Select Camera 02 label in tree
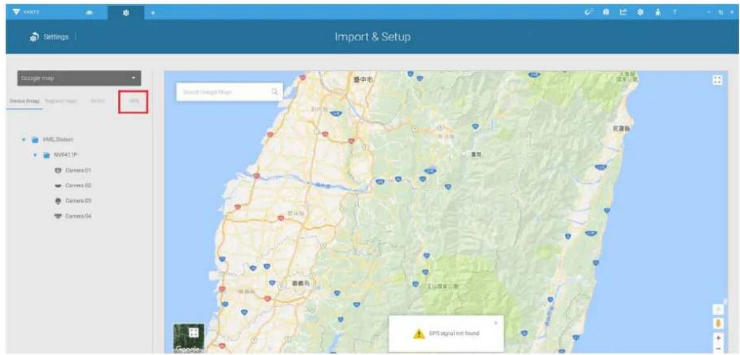740x355 pixels. (78, 186)
